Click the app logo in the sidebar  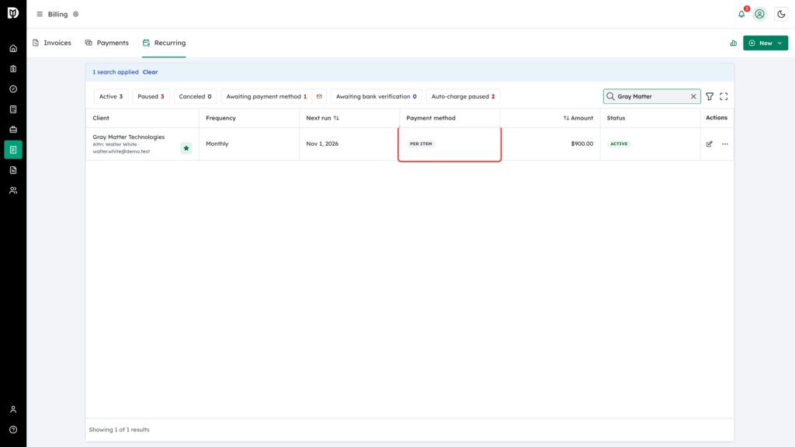point(13,12)
